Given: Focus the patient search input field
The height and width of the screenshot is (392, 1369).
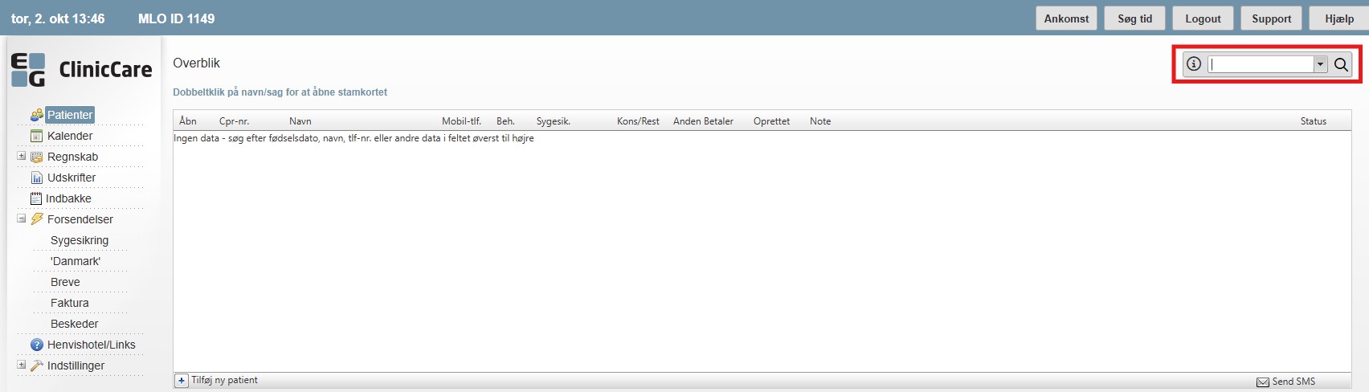Looking at the screenshot, I should [x=1261, y=64].
